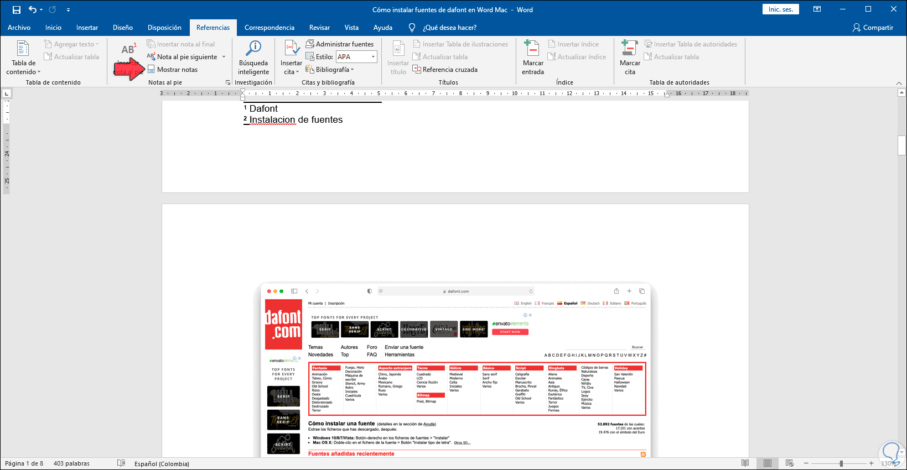907x470 pixels.
Task: Open Administrar fuentes
Action: tap(340, 44)
